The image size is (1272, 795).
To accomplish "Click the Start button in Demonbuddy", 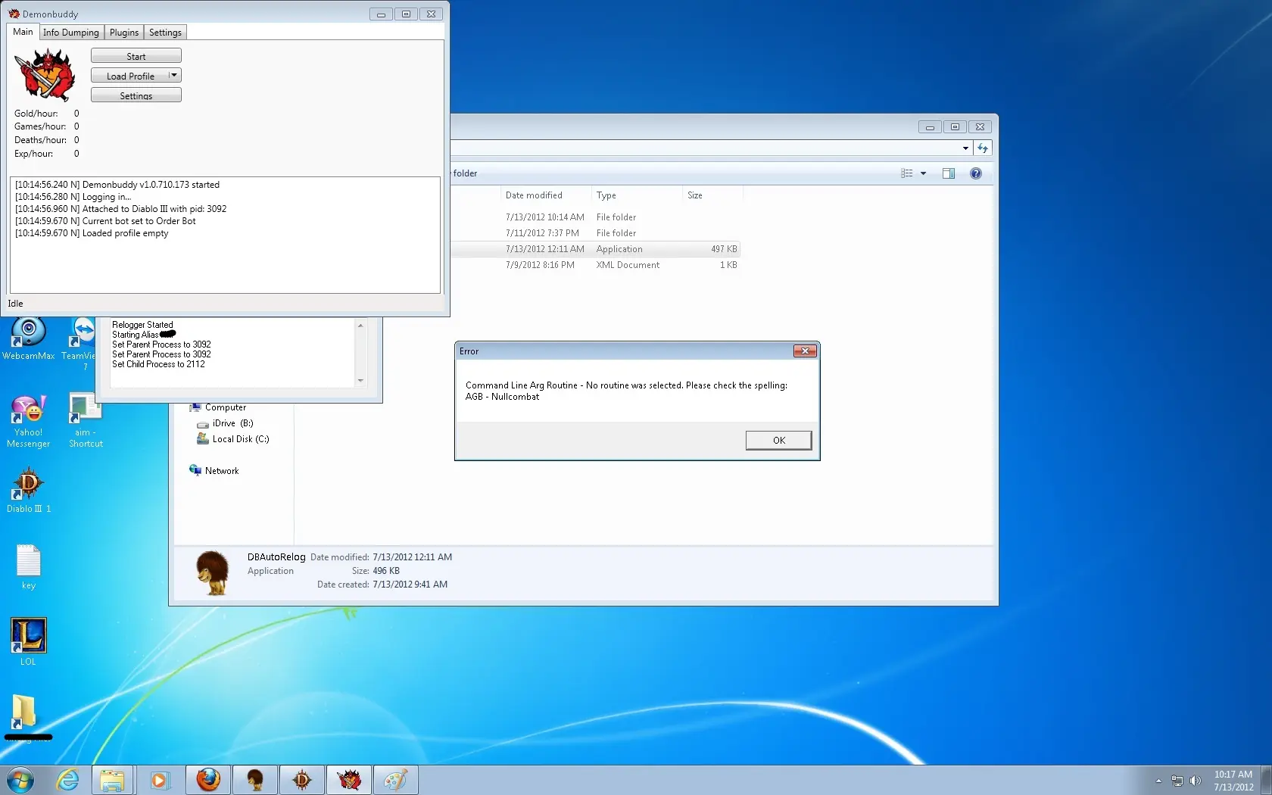I will [136, 56].
